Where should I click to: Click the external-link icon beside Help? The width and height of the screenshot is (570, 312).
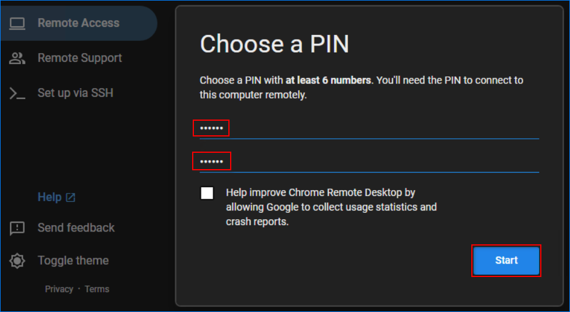click(71, 198)
